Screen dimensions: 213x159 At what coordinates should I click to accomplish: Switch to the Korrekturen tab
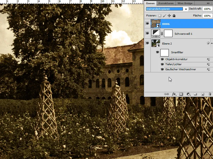point(166,3)
